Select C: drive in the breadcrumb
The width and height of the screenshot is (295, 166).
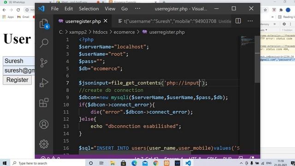pos(61,32)
